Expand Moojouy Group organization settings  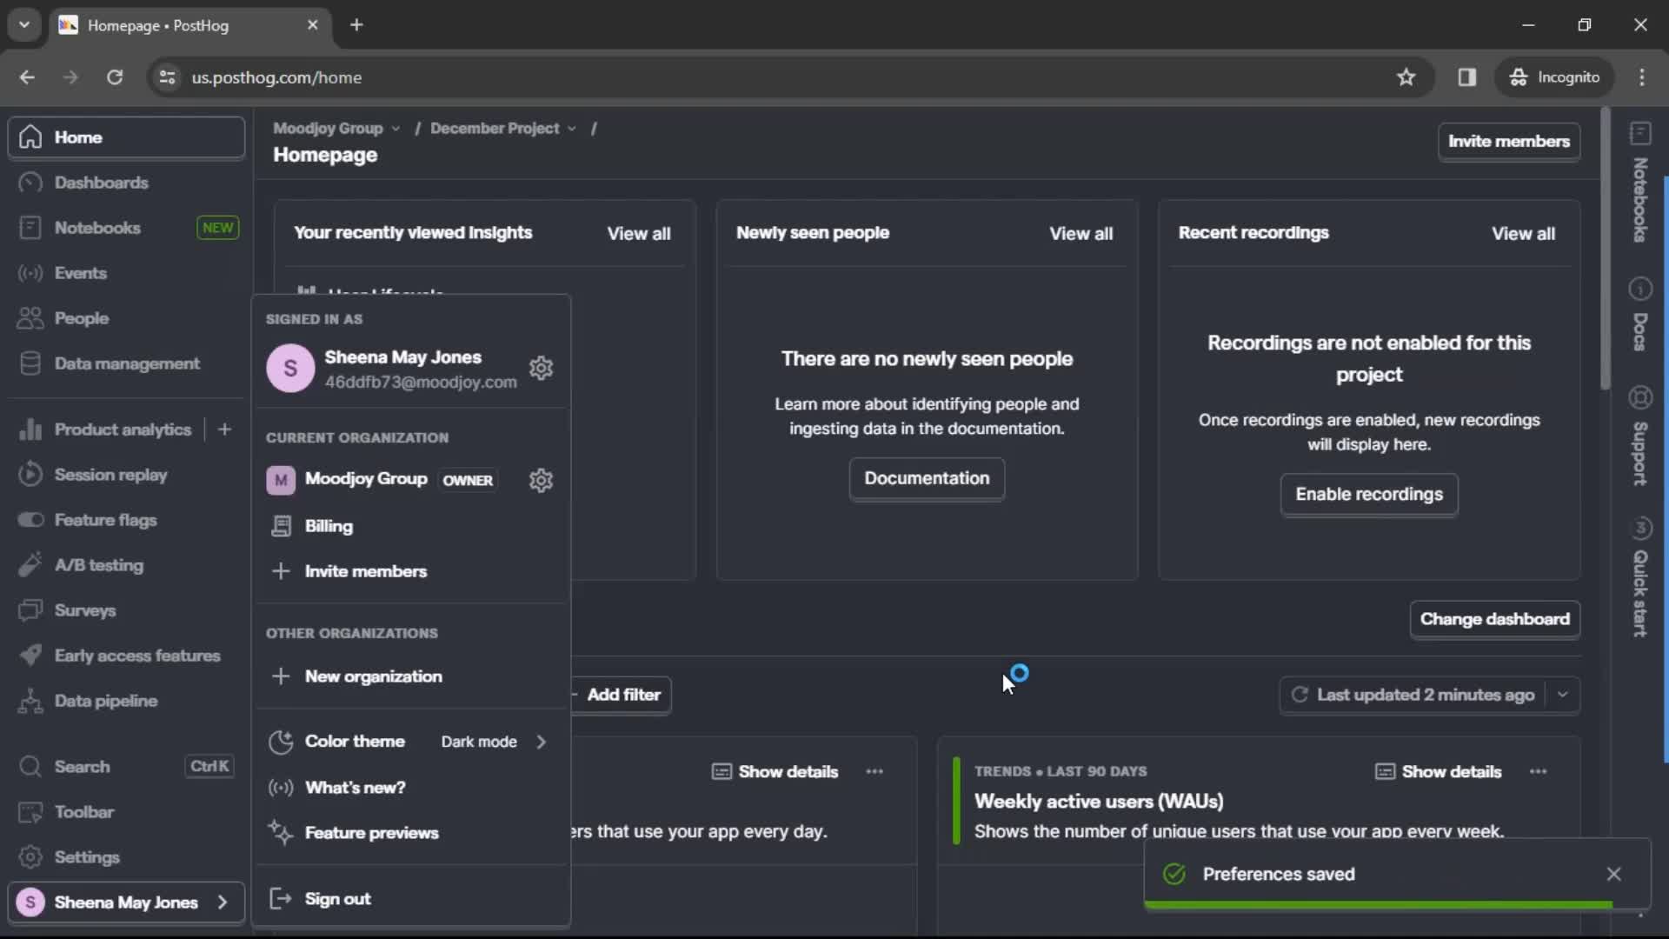point(540,479)
